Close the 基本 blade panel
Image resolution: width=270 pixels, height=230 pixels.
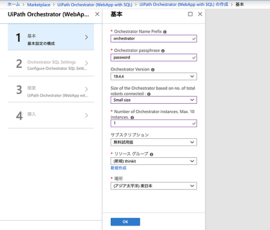(x=200, y=14)
